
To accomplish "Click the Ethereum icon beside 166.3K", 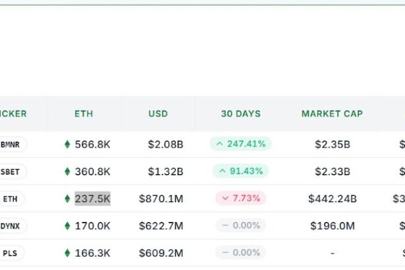I will (x=67, y=253).
